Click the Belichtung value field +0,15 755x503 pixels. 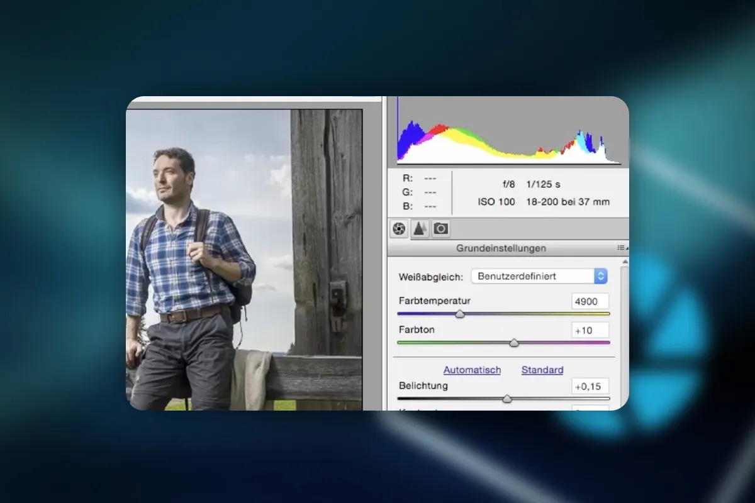pyautogui.click(x=590, y=386)
